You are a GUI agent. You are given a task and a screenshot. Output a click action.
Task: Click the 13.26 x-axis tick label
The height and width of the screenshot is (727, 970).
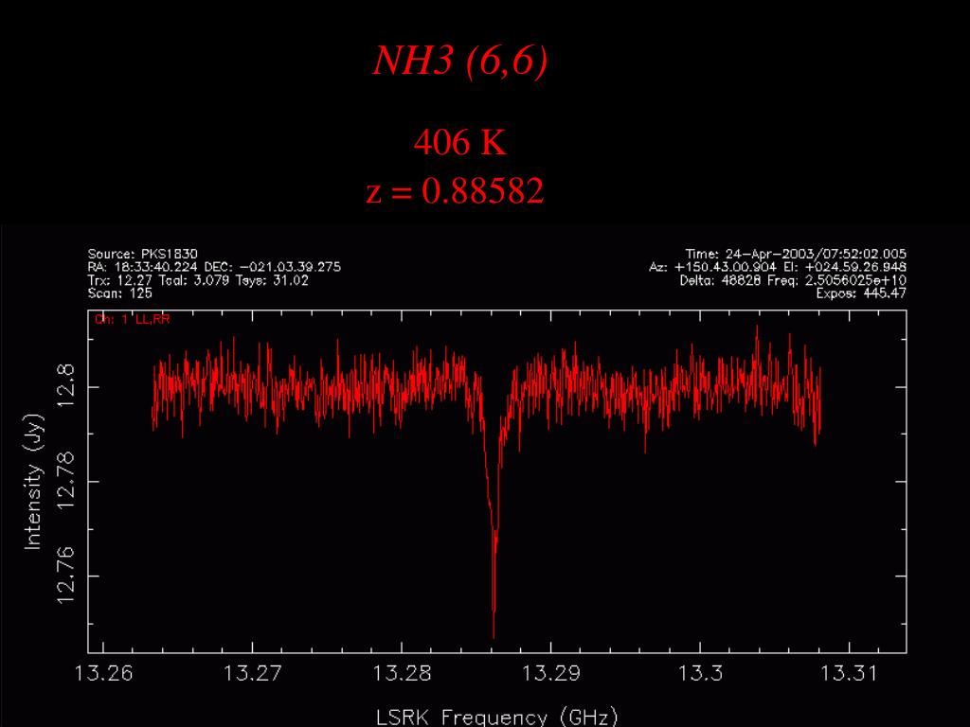pos(103,673)
